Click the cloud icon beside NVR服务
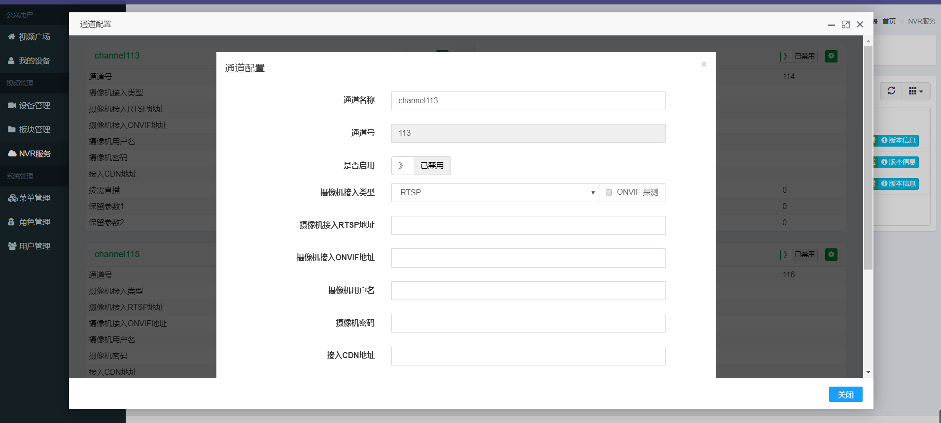941x423 pixels. 12,153
